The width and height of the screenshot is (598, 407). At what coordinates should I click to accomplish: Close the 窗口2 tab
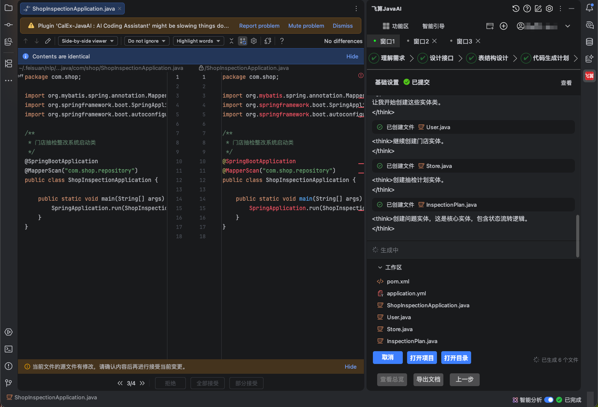pyautogui.click(x=434, y=41)
